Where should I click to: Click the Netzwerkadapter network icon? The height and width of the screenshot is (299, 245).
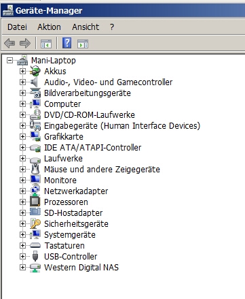(x=35, y=191)
